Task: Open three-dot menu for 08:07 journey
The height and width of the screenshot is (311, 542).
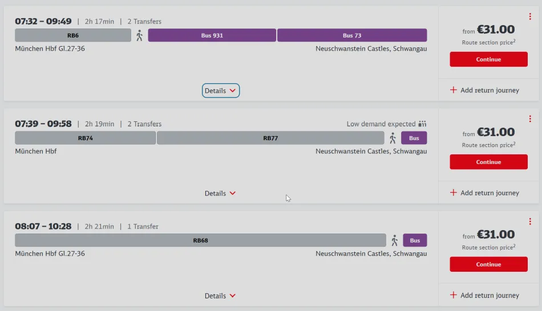Action: [530, 222]
